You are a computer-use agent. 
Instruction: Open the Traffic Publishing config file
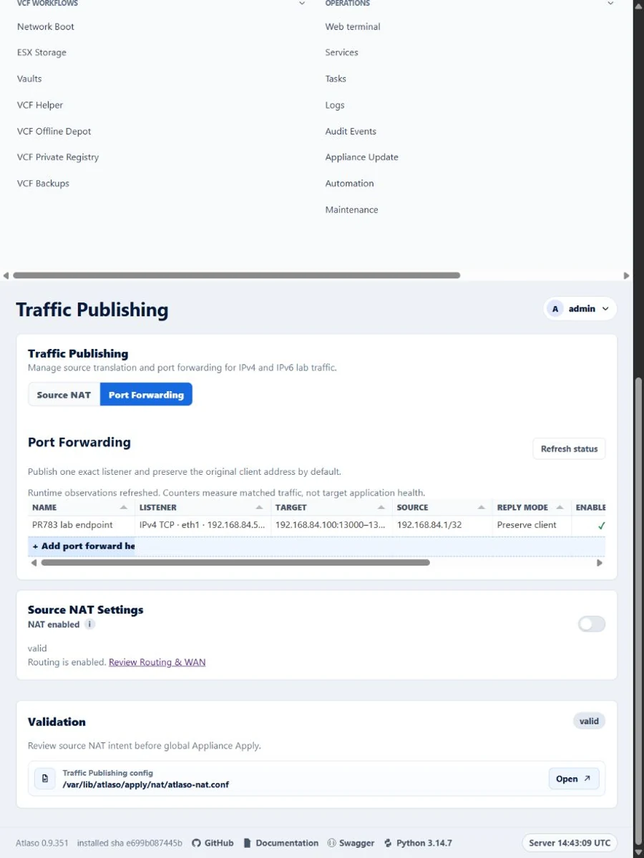(574, 779)
